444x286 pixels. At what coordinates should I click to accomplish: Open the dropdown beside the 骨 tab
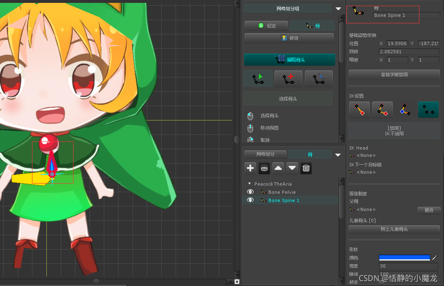tap(338, 155)
